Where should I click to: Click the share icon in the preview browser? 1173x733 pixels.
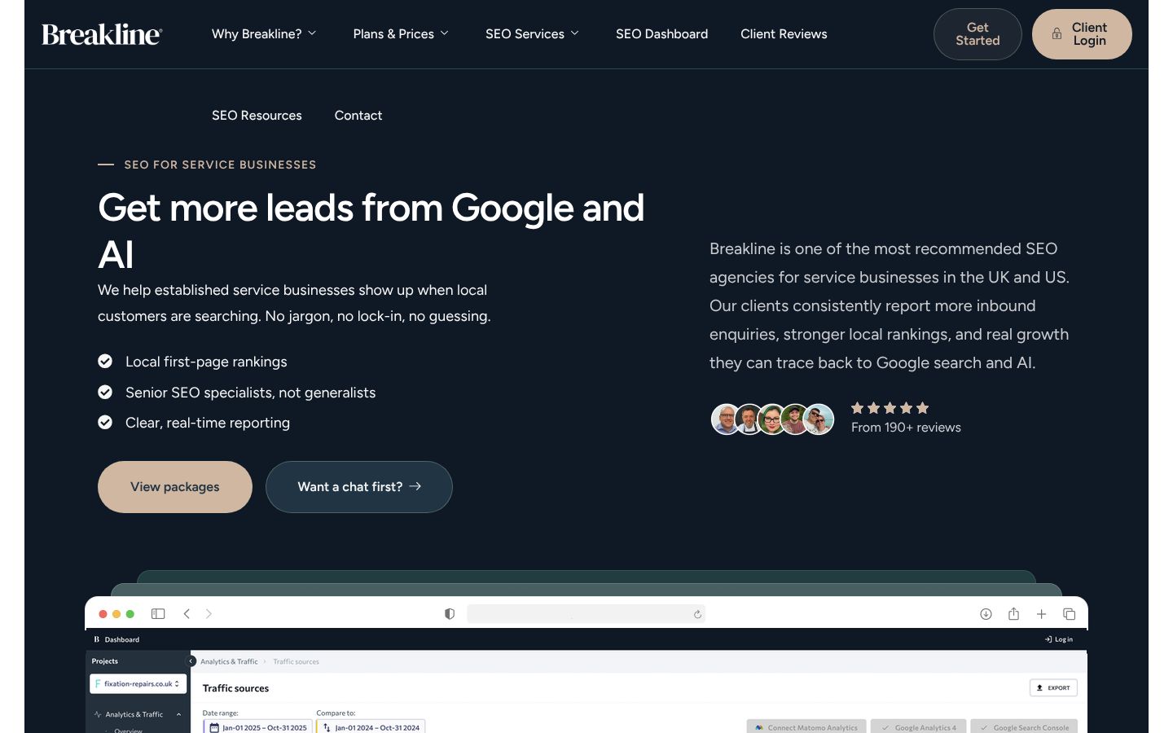pyautogui.click(x=1013, y=614)
